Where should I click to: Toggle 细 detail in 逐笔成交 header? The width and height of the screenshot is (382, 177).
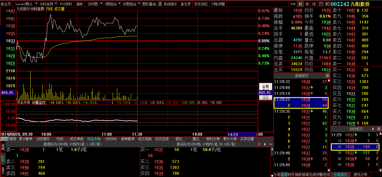[327, 76]
